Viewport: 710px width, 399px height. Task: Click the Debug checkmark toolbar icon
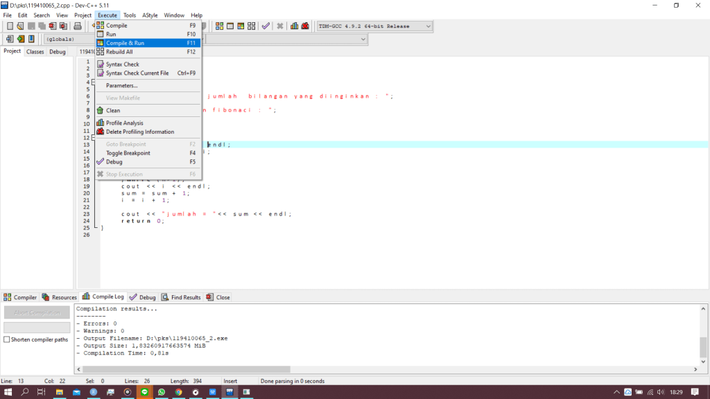point(266,26)
